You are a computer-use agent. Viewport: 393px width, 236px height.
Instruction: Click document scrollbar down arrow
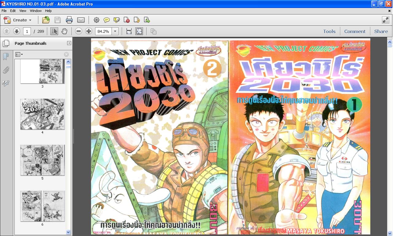(x=390, y=233)
